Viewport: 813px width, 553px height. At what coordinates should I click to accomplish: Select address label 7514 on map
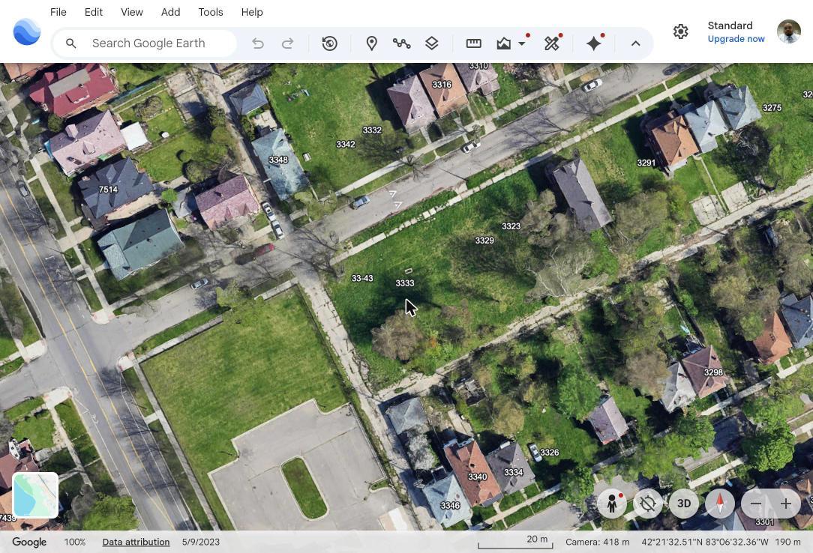point(108,190)
